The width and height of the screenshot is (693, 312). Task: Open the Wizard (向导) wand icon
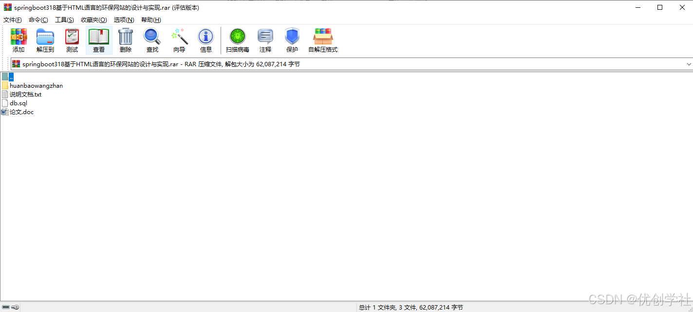pos(179,37)
